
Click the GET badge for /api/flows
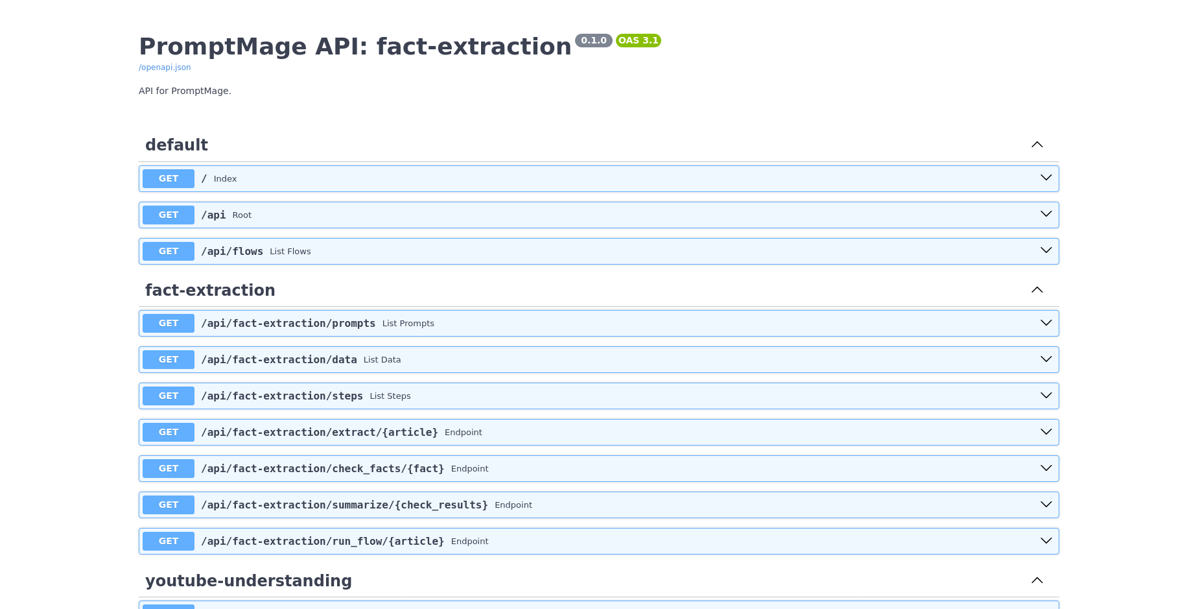(x=169, y=251)
